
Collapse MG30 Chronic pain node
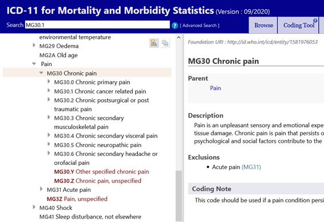[x=41, y=73]
